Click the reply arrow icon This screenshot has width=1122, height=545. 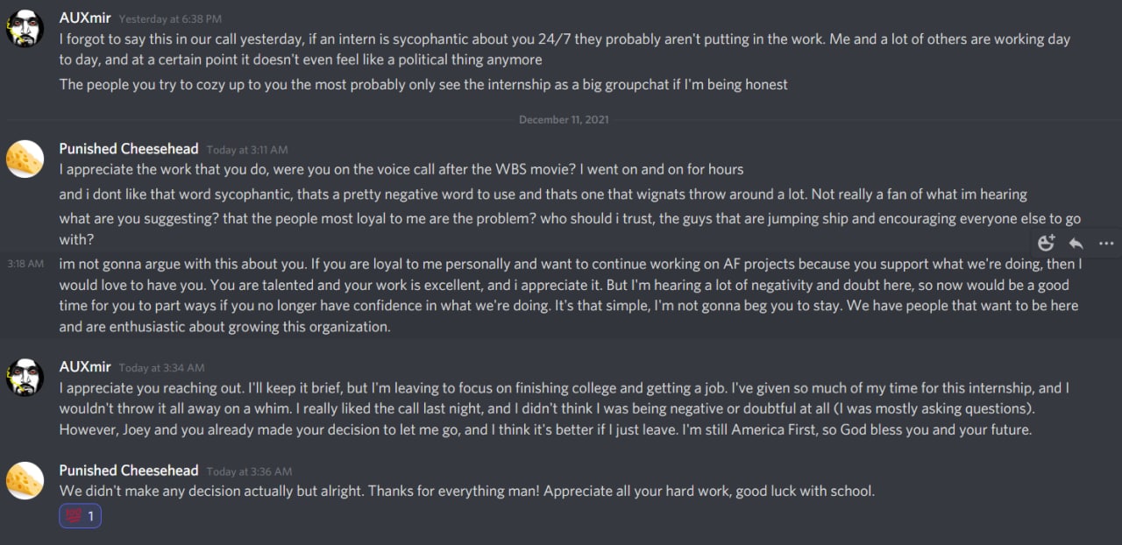pyautogui.click(x=1076, y=244)
